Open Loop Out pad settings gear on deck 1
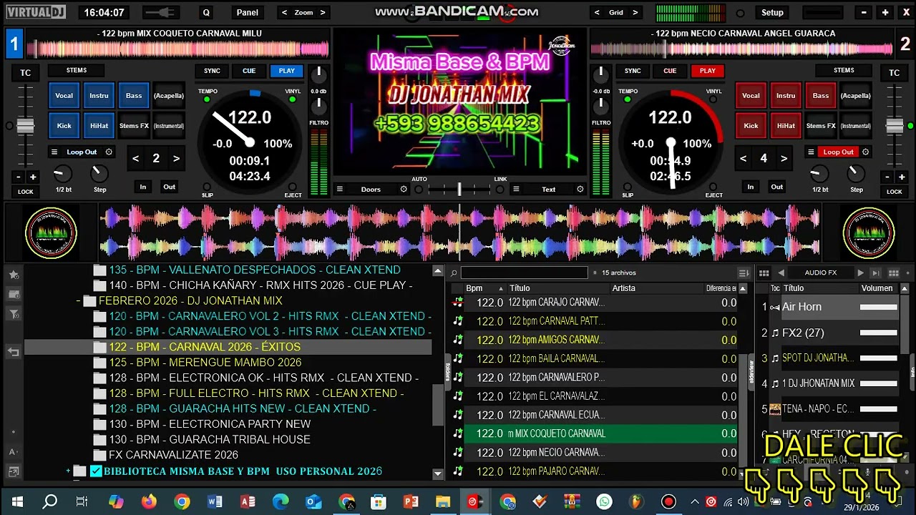 click(x=109, y=152)
